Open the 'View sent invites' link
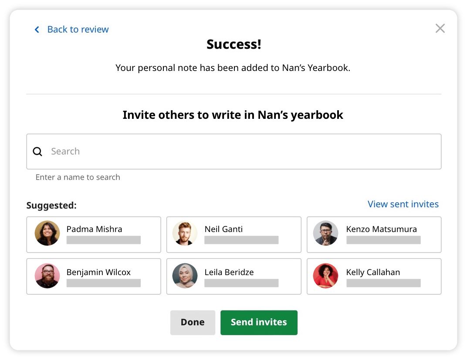The height and width of the screenshot is (360, 467). click(x=403, y=204)
